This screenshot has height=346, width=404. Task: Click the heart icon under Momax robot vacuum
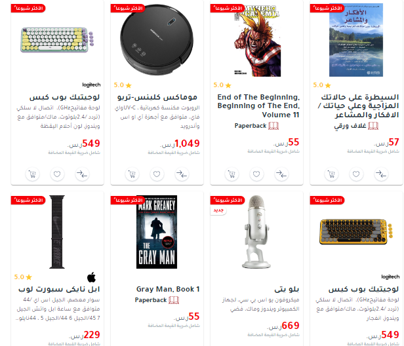click(157, 174)
